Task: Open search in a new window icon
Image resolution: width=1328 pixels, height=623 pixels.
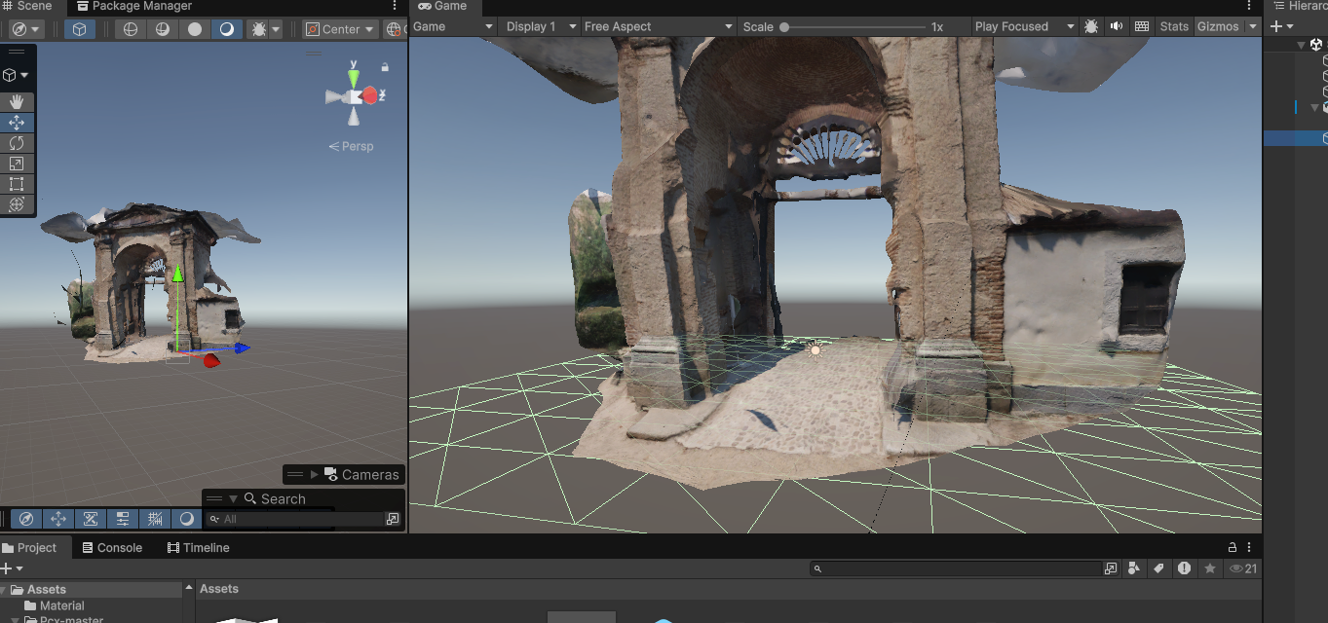Action: coord(393,519)
